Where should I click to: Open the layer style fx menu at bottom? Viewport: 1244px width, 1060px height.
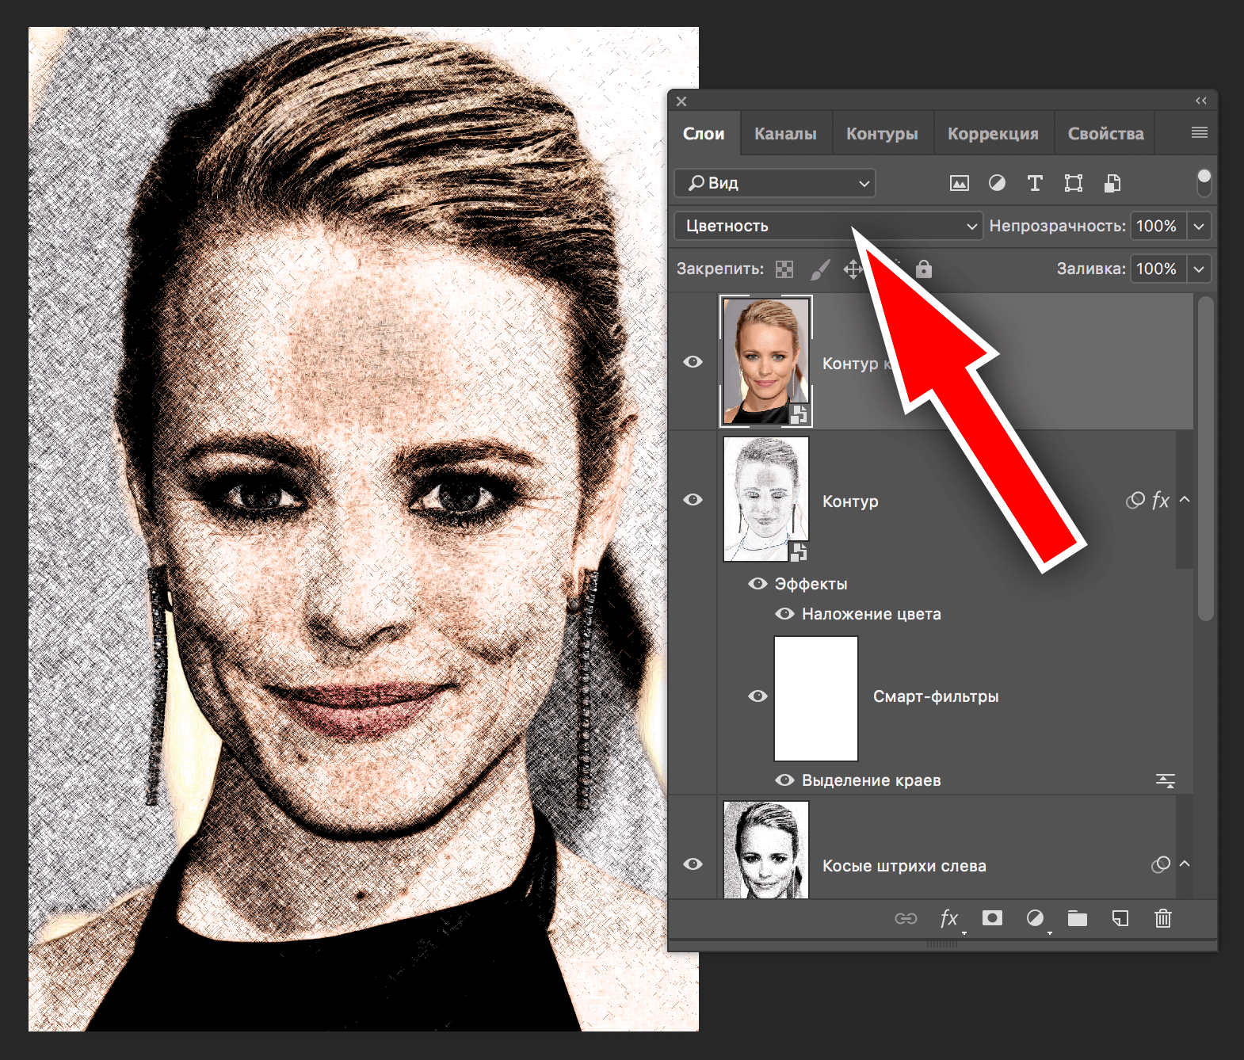coord(949,918)
